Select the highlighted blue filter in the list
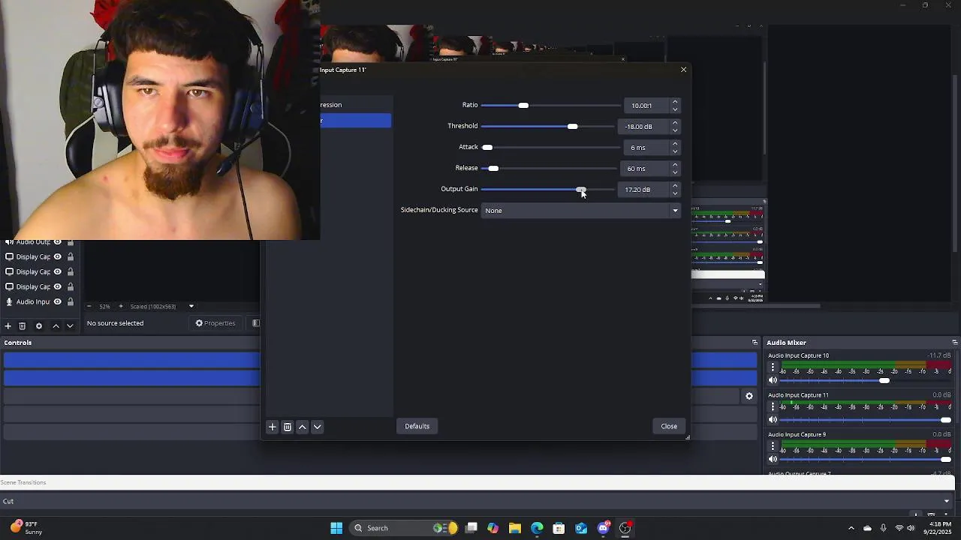Image resolution: width=961 pixels, height=540 pixels. pos(355,121)
